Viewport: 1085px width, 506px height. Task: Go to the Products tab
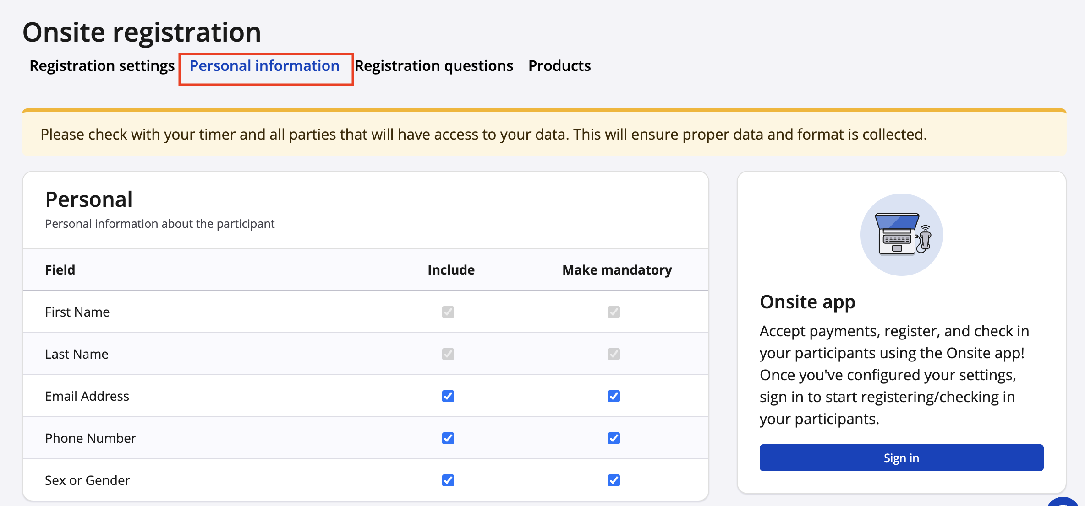559,66
